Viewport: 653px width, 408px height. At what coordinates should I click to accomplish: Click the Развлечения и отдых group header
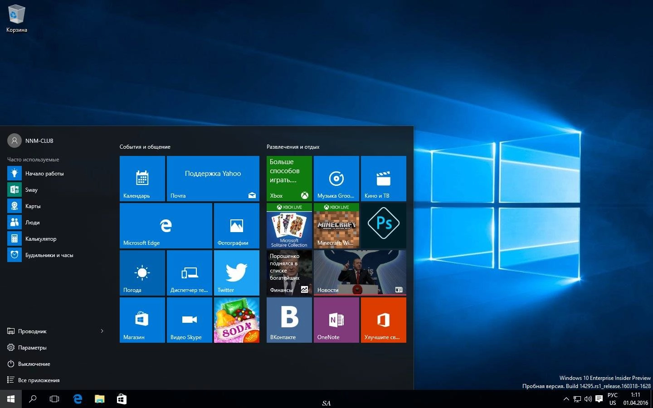point(293,147)
